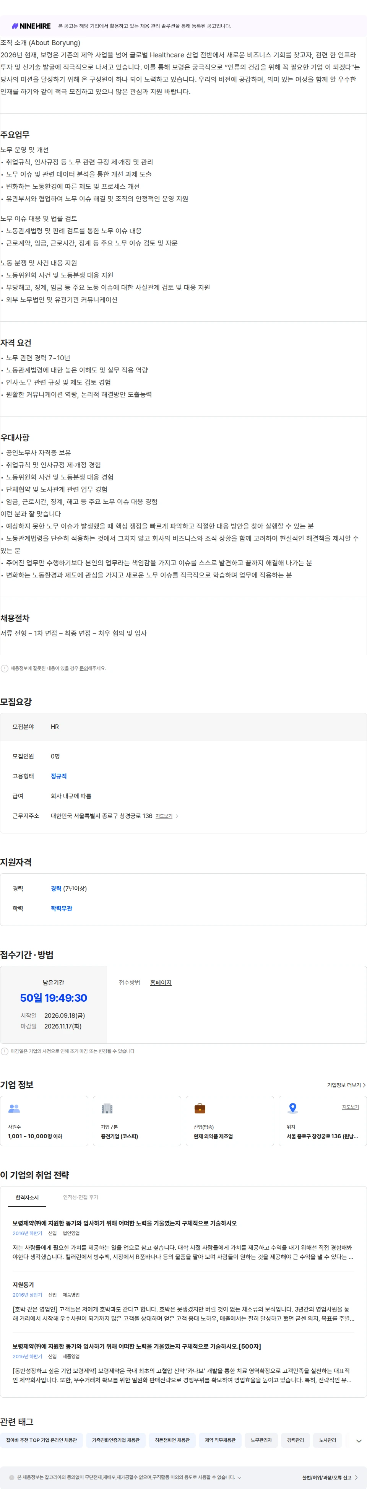
Task: Click the 노사관리 tag
Action: [328, 1440]
